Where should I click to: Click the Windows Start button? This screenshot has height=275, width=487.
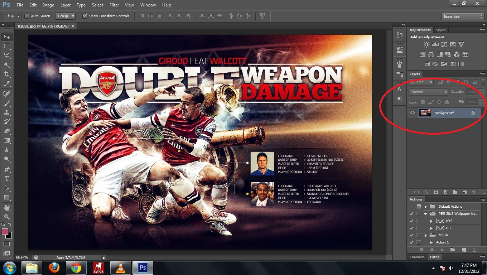tap(9, 267)
